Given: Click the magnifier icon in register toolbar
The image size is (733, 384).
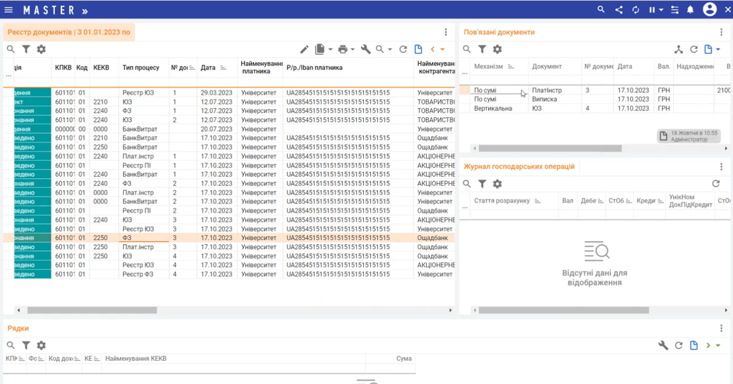Looking at the screenshot, I should (380, 50).
